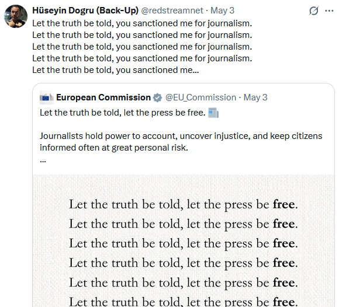Image resolution: width=339 pixels, height=307 pixels.
Task: Open the Grok explain-post icon
Action: tap(313, 11)
